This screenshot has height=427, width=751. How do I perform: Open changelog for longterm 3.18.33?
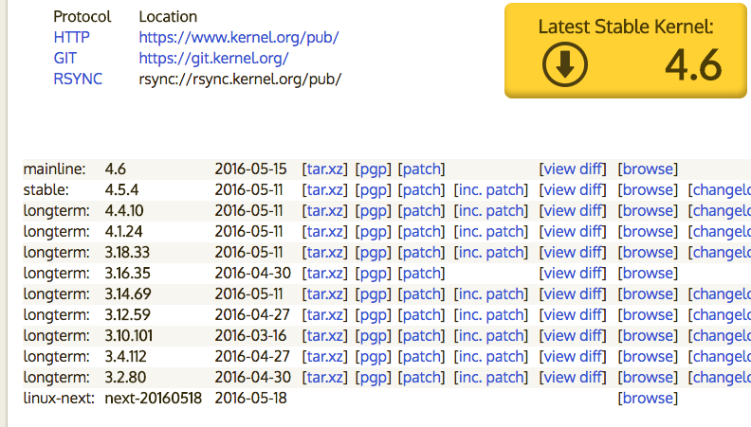pos(720,253)
